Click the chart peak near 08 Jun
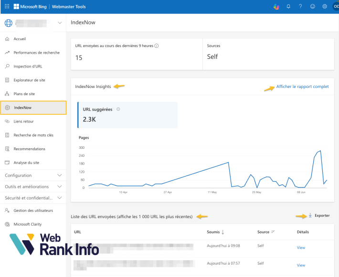Screen dimensions: 339x277 pos(320,151)
